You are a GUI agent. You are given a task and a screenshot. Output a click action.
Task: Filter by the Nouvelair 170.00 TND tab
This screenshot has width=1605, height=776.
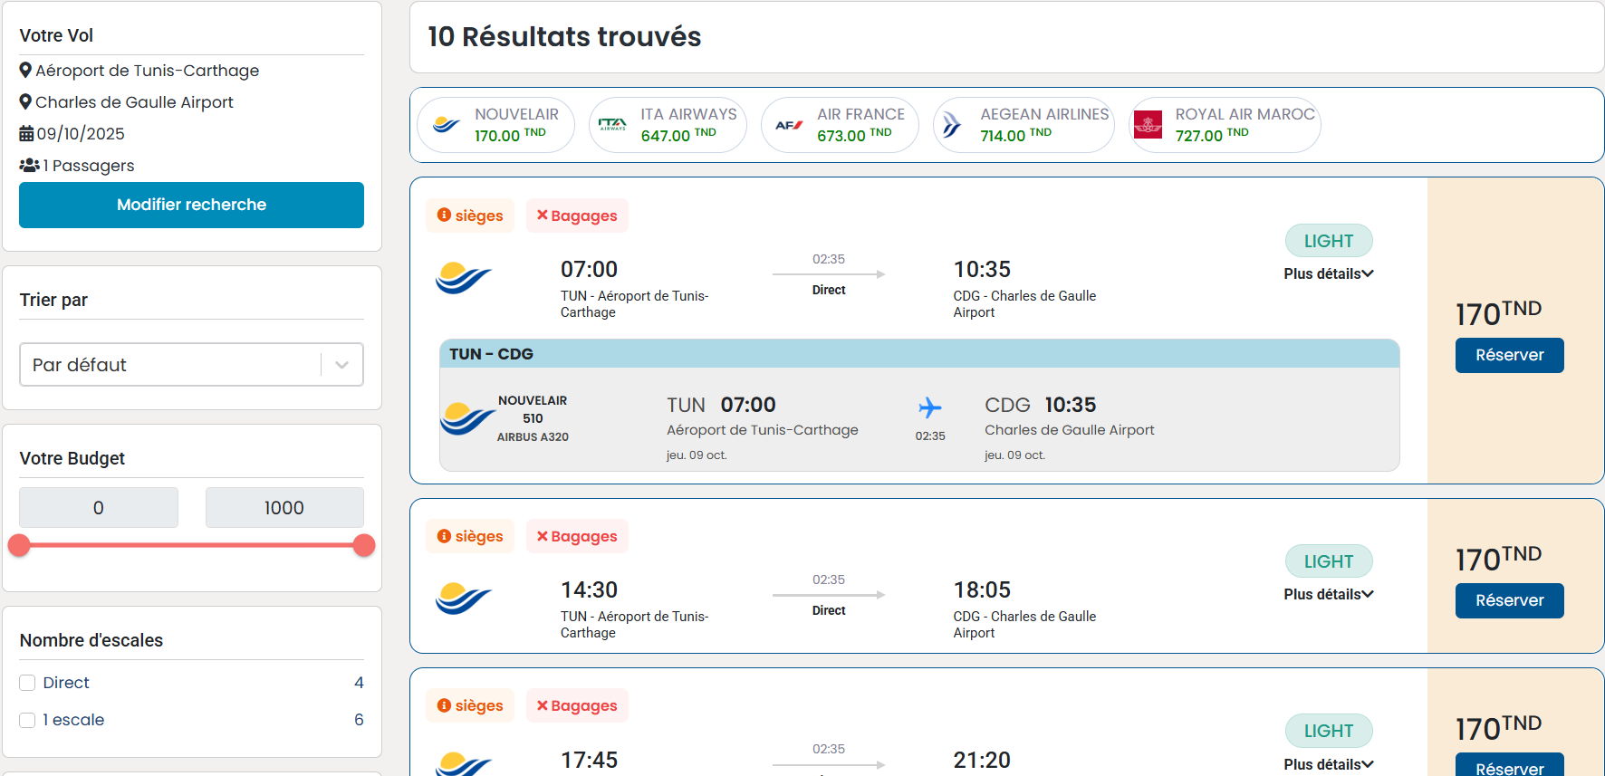pyautogui.click(x=495, y=125)
